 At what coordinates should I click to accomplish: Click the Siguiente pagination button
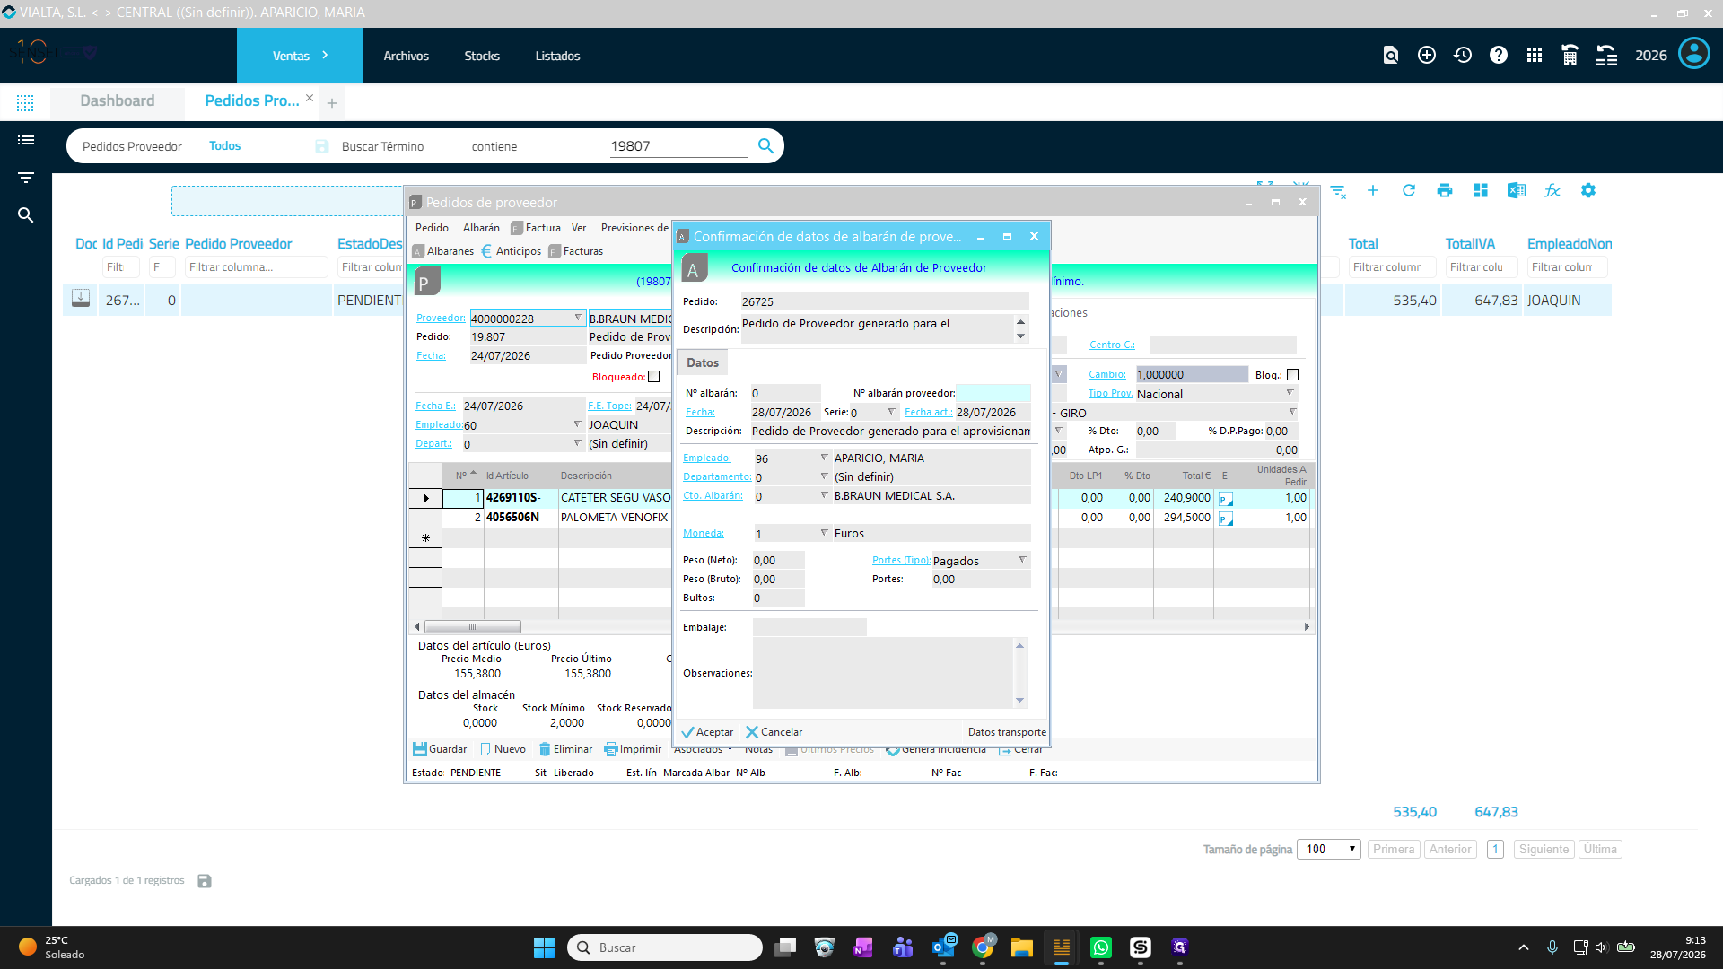coord(1544,849)
